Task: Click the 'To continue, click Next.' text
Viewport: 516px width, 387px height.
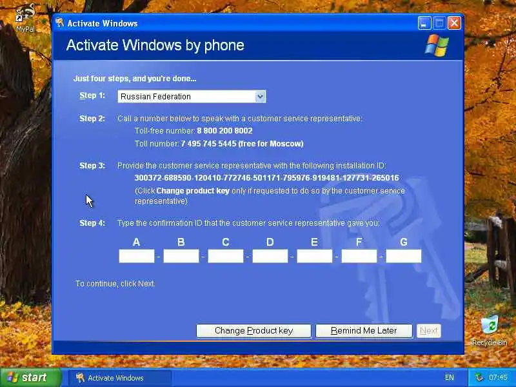Action: tap(115, 284)
